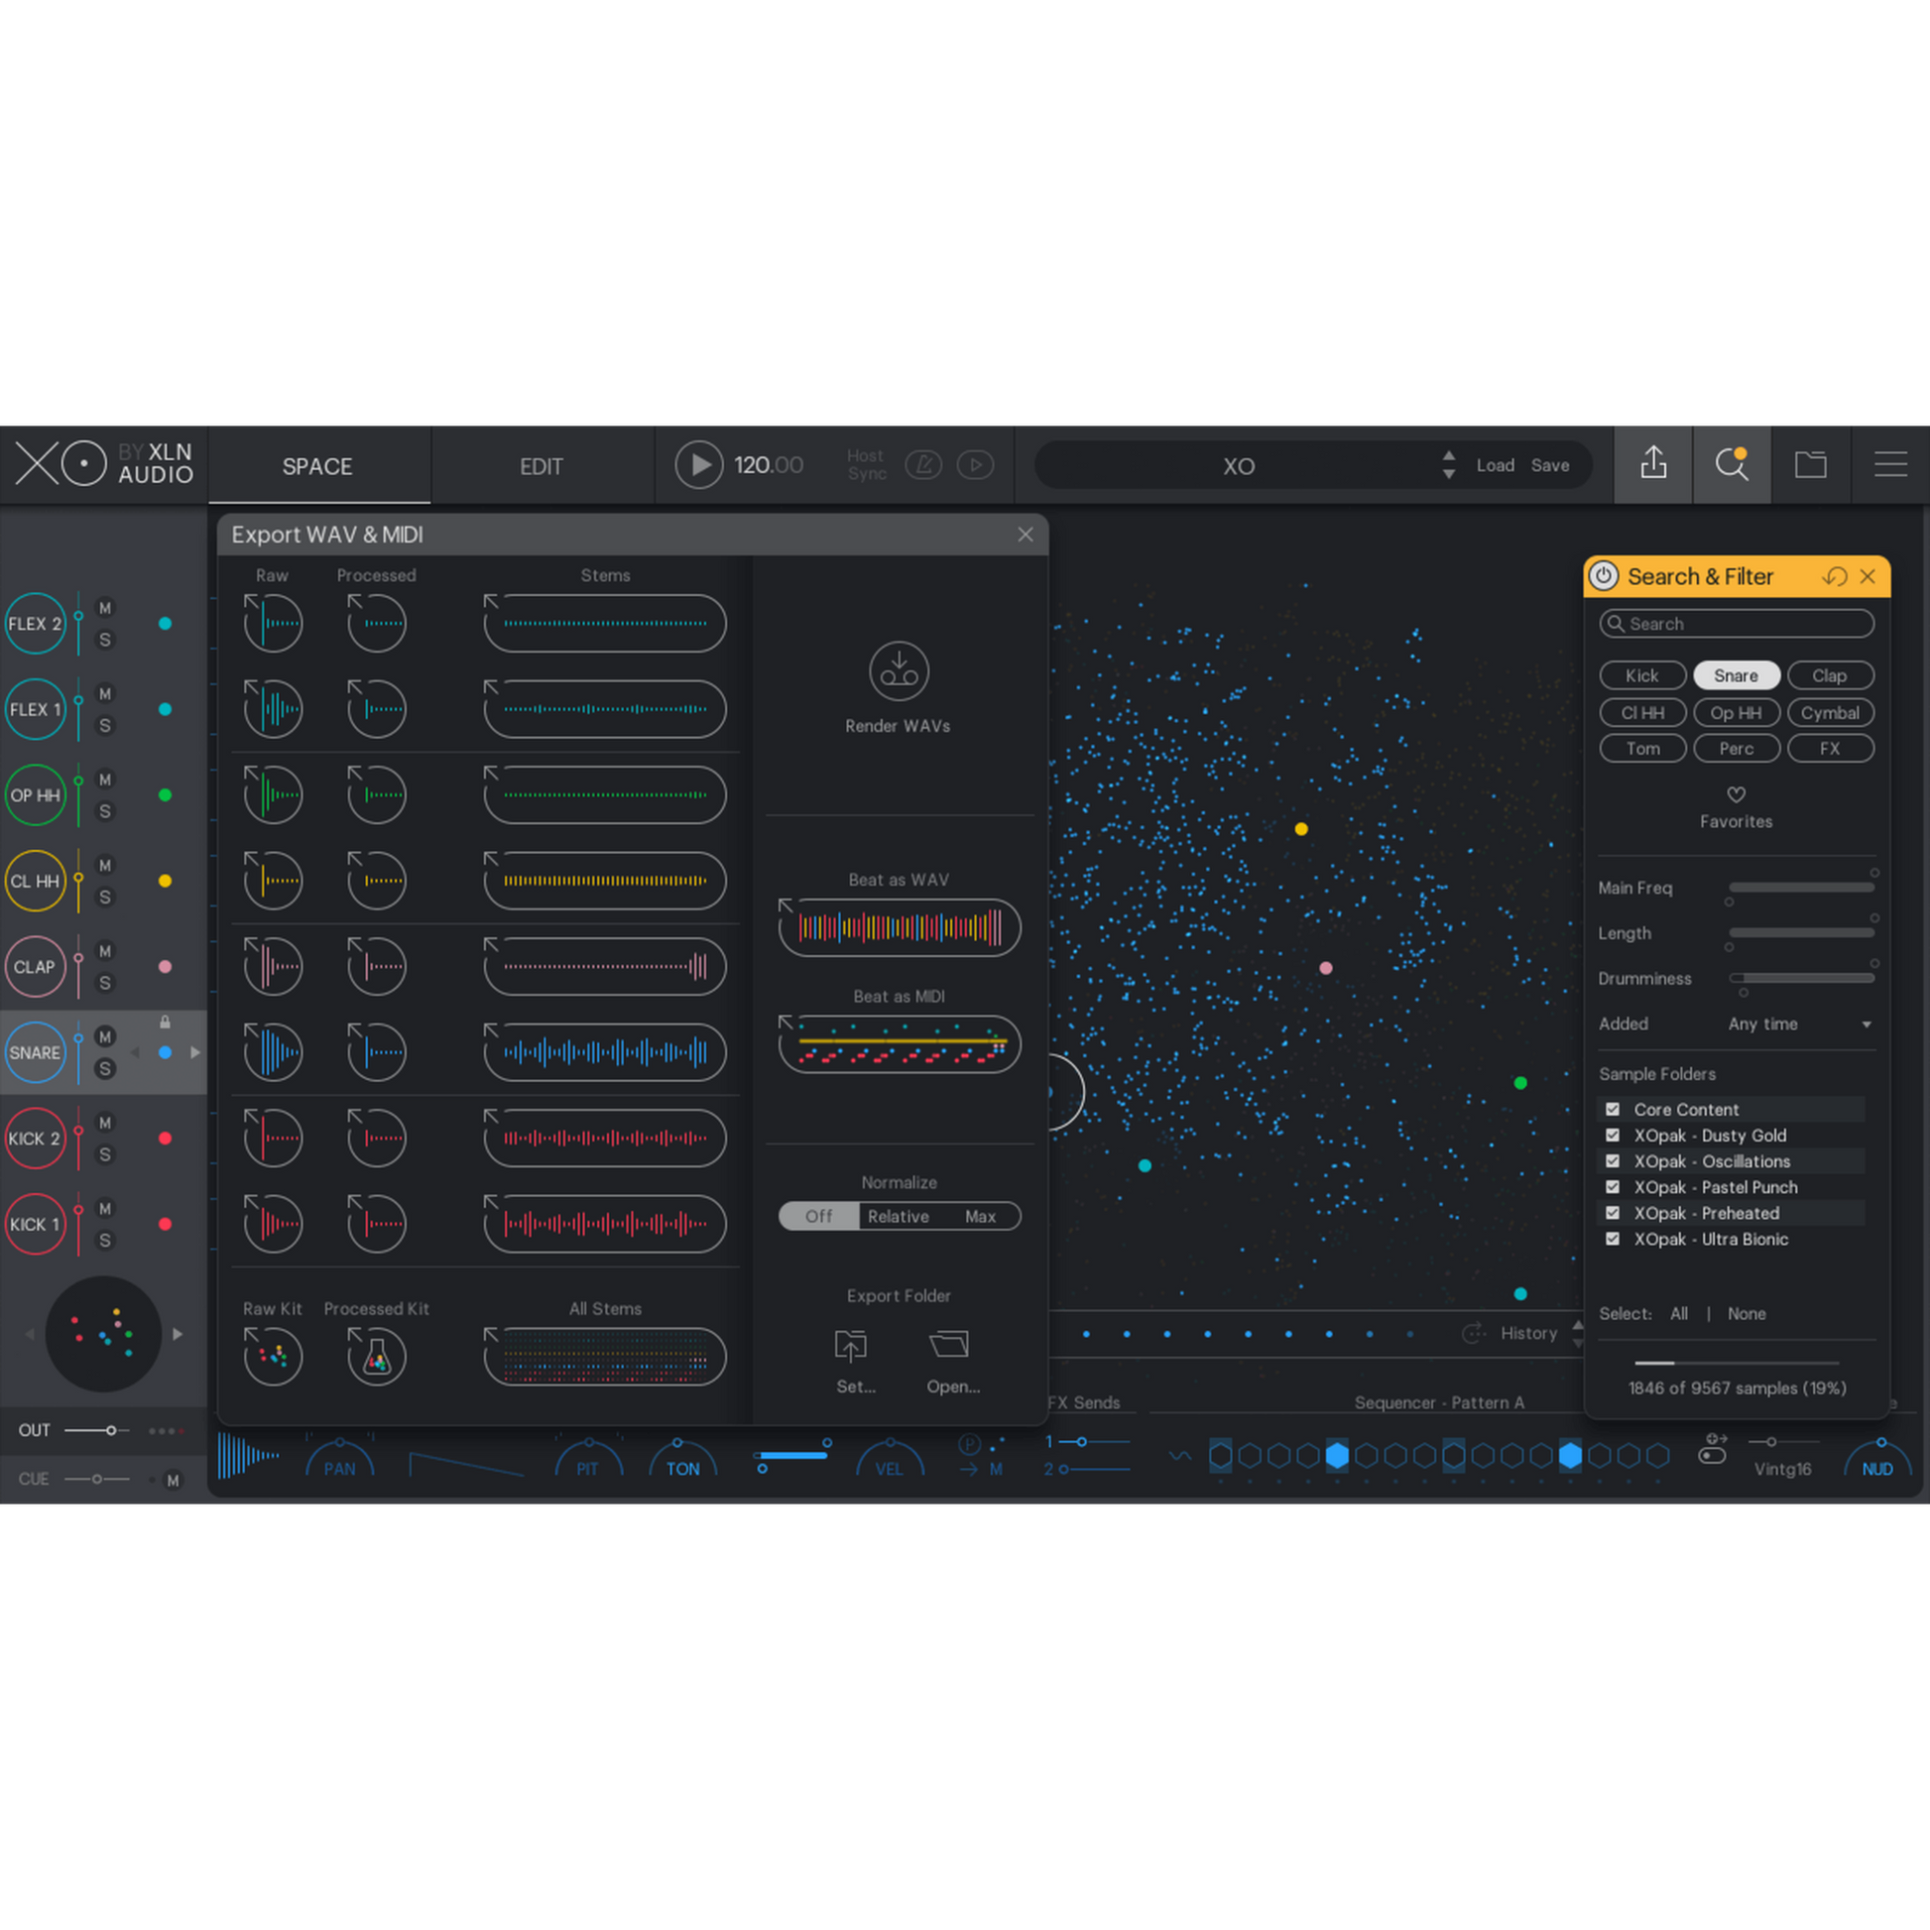Screen dimensions: 1930x1930
Task: Click the Render WAVs download icon
Action: (900, 671)
